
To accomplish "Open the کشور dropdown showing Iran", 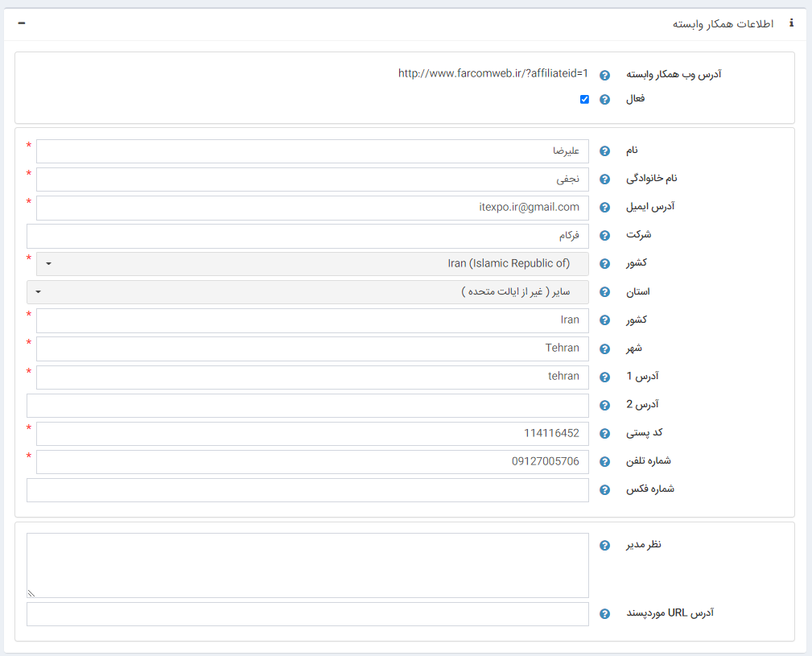I will tap(312, 264).
